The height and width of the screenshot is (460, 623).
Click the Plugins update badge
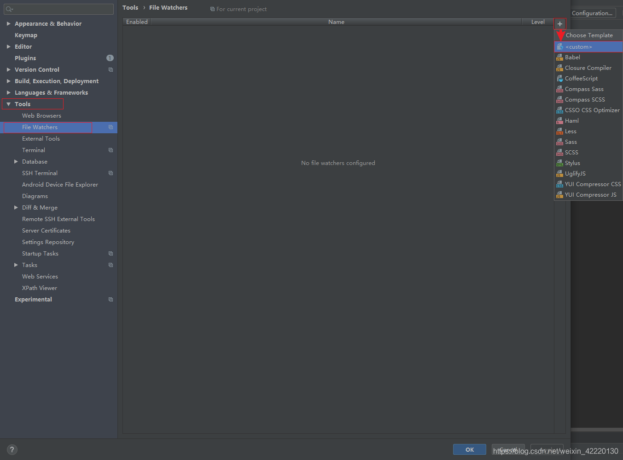[110, 58]
